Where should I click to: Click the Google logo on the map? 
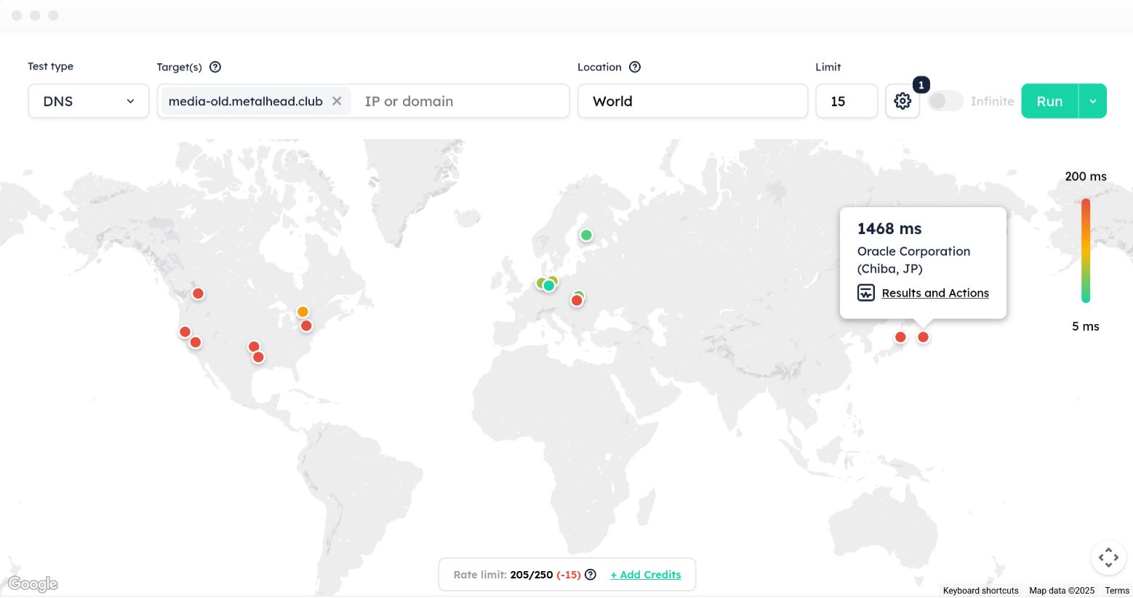(x=32, y=583)
